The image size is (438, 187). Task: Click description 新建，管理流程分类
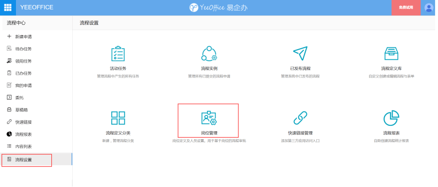(x=118, y=141)
